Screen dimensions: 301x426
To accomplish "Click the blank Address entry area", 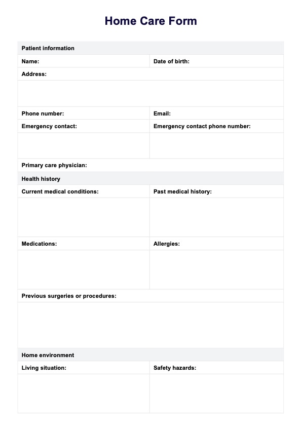I will pyautogui.click(x=150, y=94).
